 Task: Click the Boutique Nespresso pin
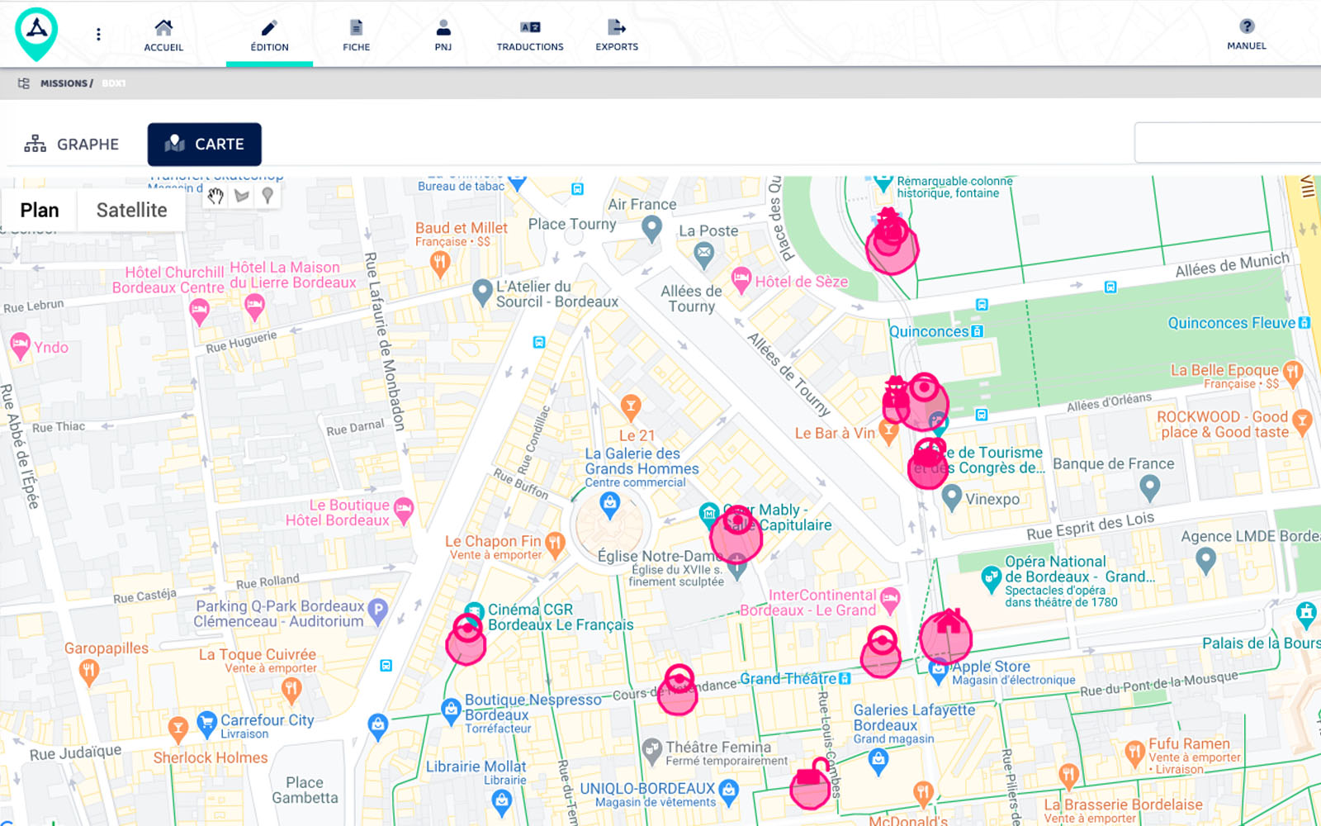(x=451, y=711)
